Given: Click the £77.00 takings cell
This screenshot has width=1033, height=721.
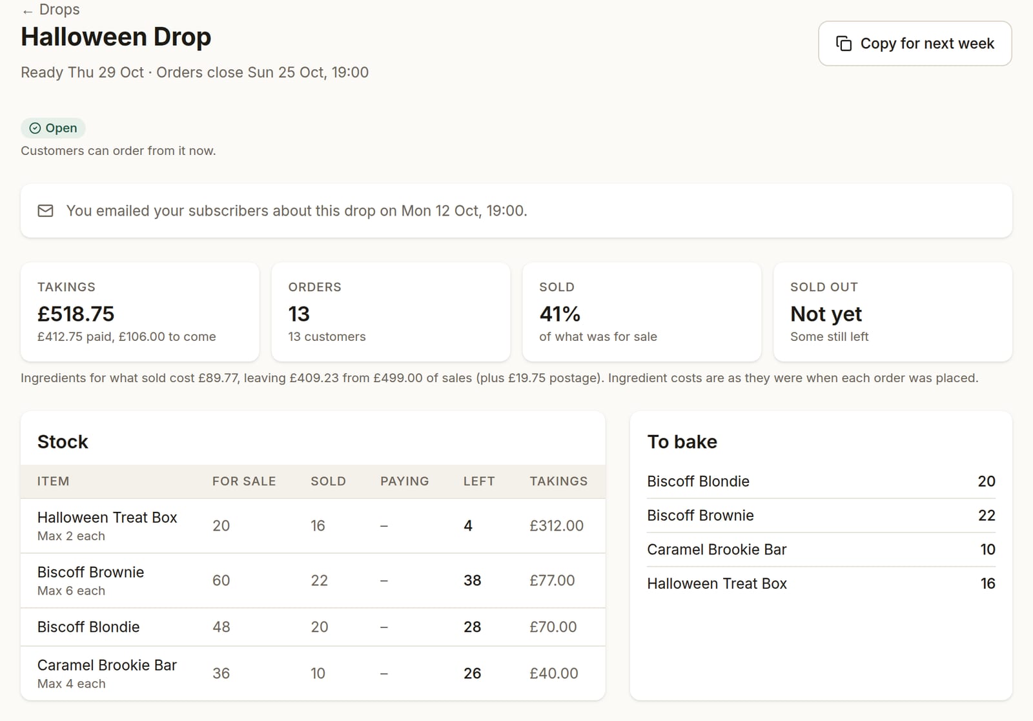Looking at the screenshot, I should point(552,580).
